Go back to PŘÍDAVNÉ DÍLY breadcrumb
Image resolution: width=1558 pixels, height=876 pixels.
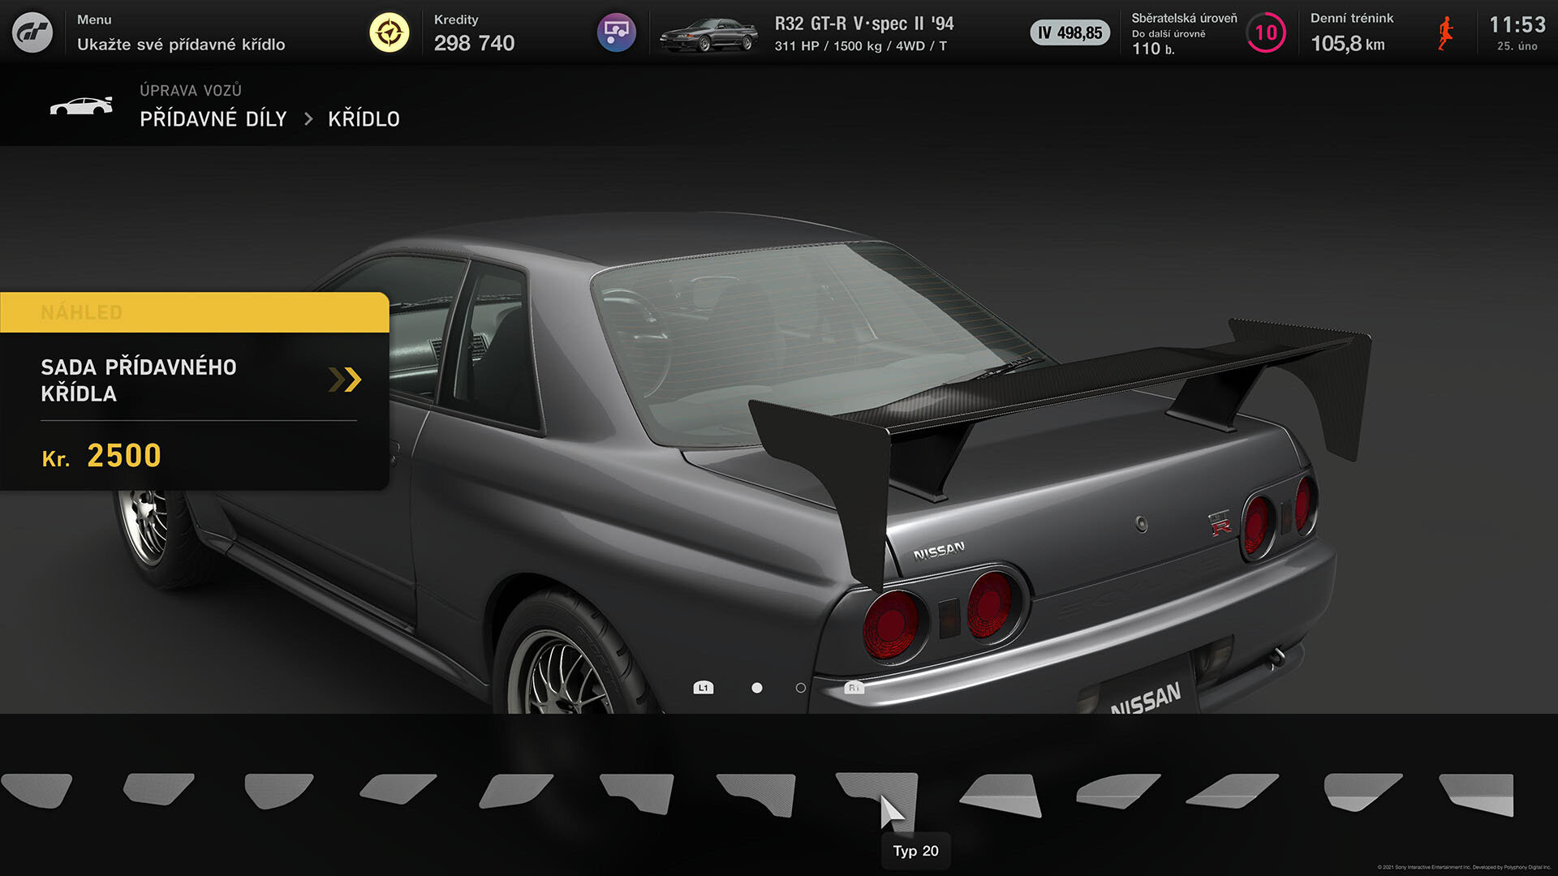[x=213, y=119]
